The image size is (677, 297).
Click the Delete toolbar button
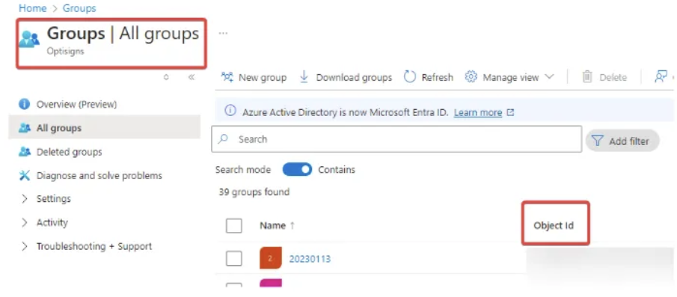pyautogui.click(x=604, y=77)
